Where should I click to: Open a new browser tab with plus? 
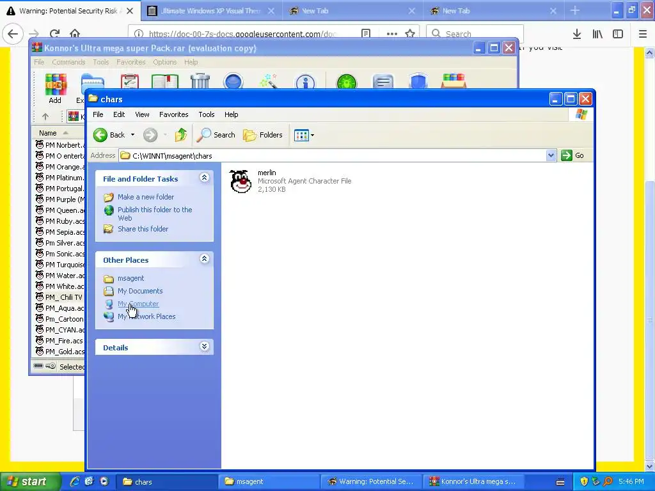click(x=575, y=10)
